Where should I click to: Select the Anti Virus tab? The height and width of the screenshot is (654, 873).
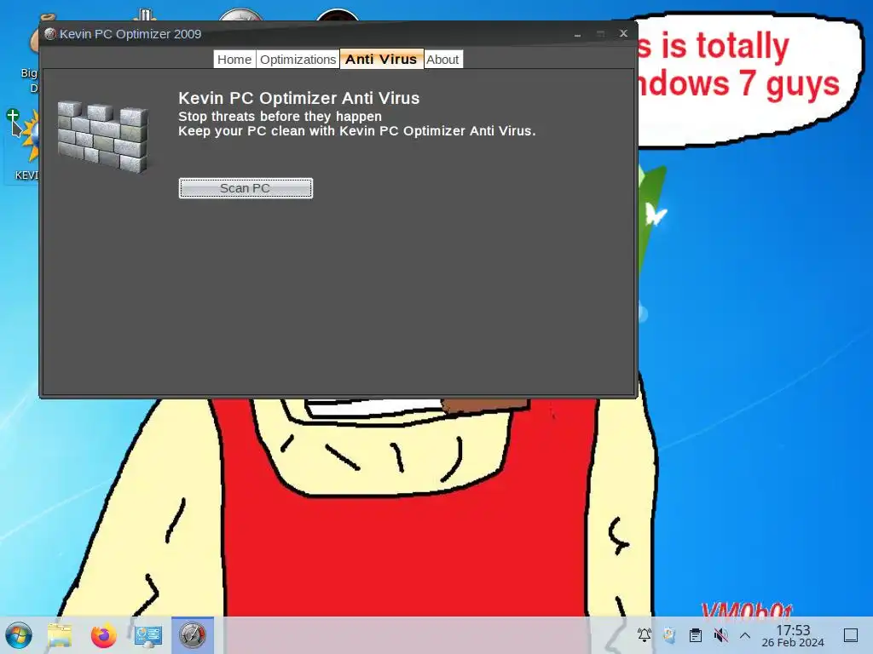pos(381,59)
